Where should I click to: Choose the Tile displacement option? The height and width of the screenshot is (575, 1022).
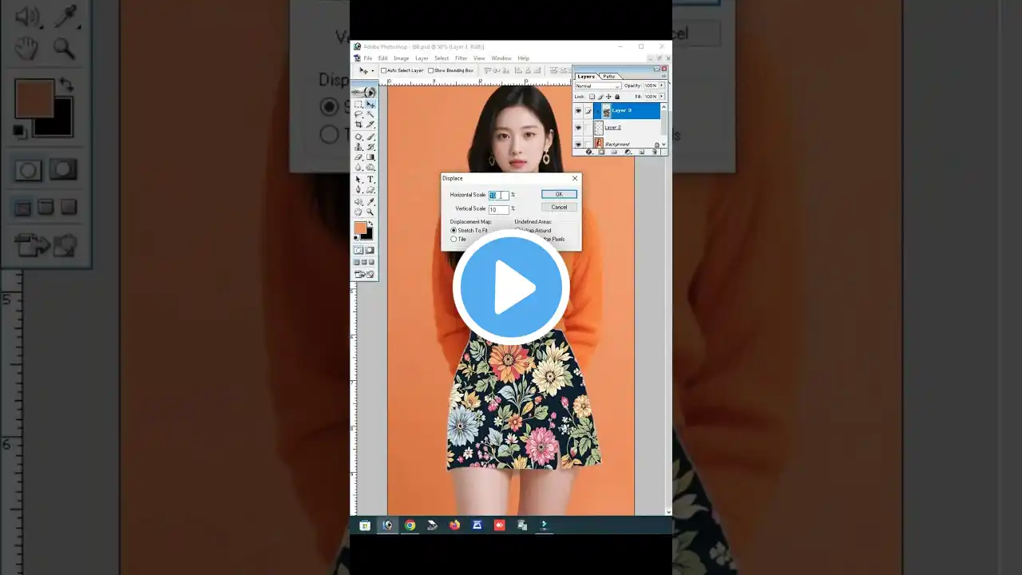[x=454, y=239]
